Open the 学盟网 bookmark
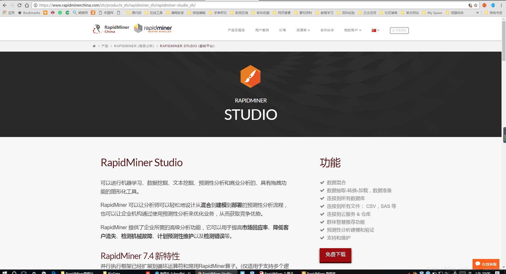The width and height of the screenshot is (506, 274). (106, 13)
